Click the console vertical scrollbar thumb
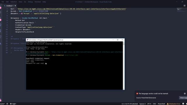Screen dimensions: 187x105 tap(124, 44)
